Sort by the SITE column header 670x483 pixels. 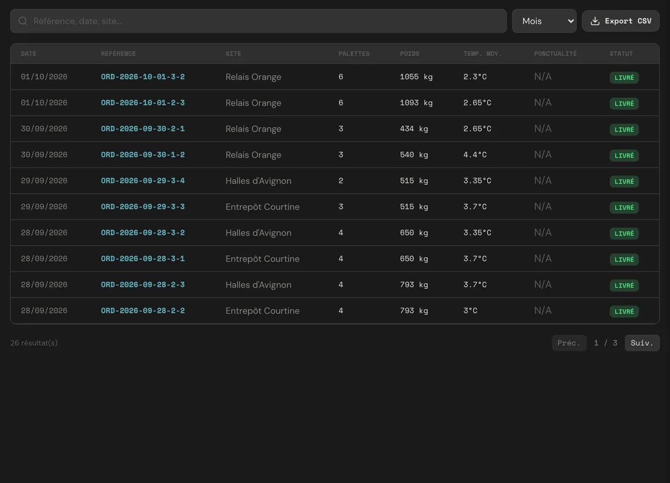[234, 54]
